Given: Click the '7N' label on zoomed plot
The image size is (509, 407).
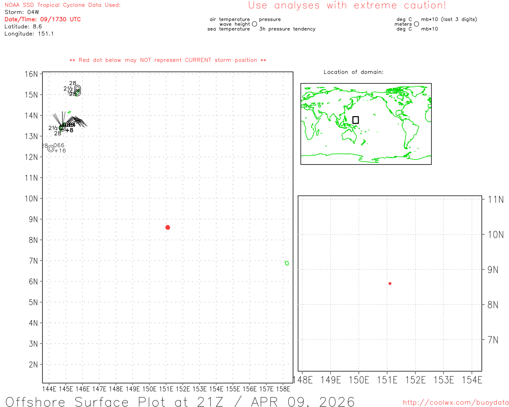Looking at the screenshot, I should coord(493,340).
